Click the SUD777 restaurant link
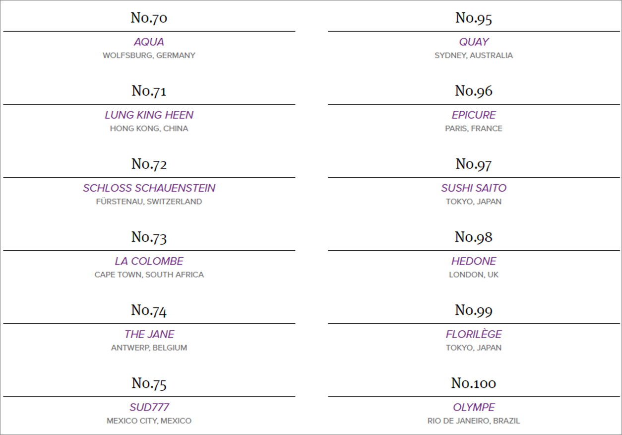622x435 pixels. (x=149, y=407)
